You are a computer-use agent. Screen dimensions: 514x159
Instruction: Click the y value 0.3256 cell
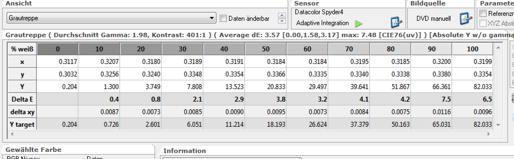(99, 74)
